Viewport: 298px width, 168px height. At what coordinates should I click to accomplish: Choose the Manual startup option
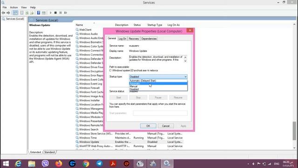point(158,86)
